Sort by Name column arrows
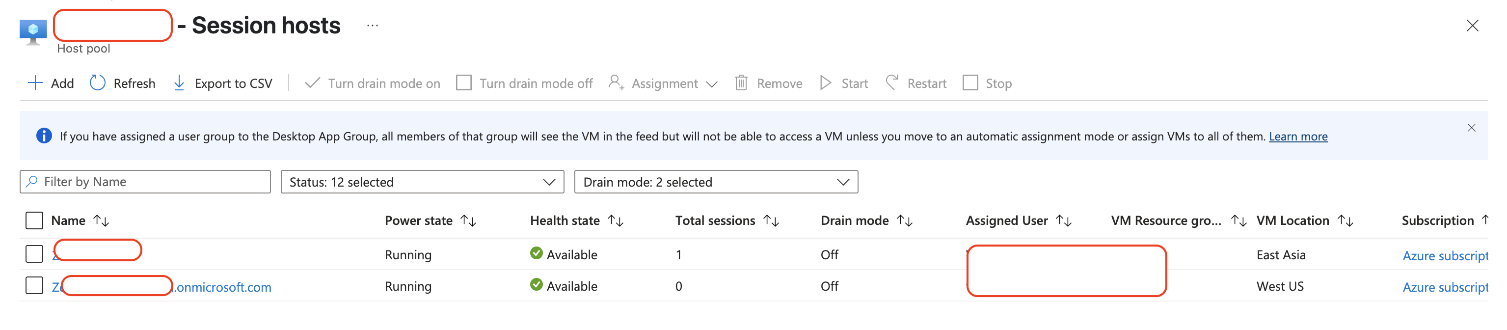The image size is (1507, 330). pyautogui.click(x=101, y=220)
